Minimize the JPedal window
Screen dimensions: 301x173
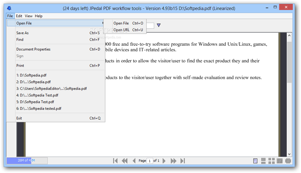[x=267, y=8]
